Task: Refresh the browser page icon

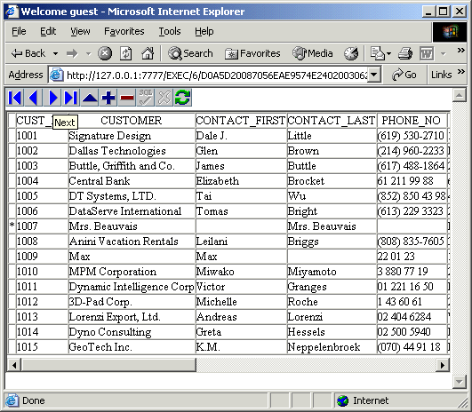Action: point(126,53)
